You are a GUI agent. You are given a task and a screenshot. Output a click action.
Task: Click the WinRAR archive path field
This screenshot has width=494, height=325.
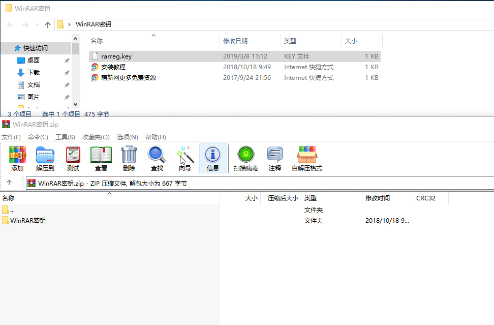(x=260, y=183)
